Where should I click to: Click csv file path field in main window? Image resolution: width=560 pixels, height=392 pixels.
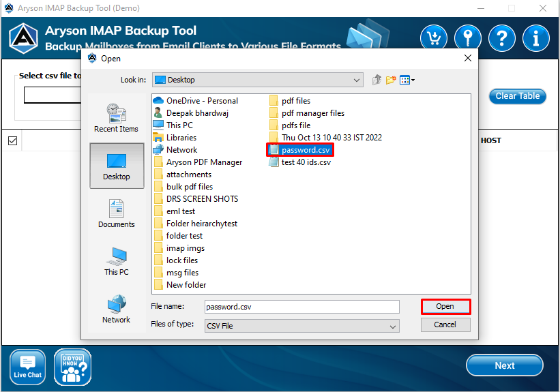53,95
